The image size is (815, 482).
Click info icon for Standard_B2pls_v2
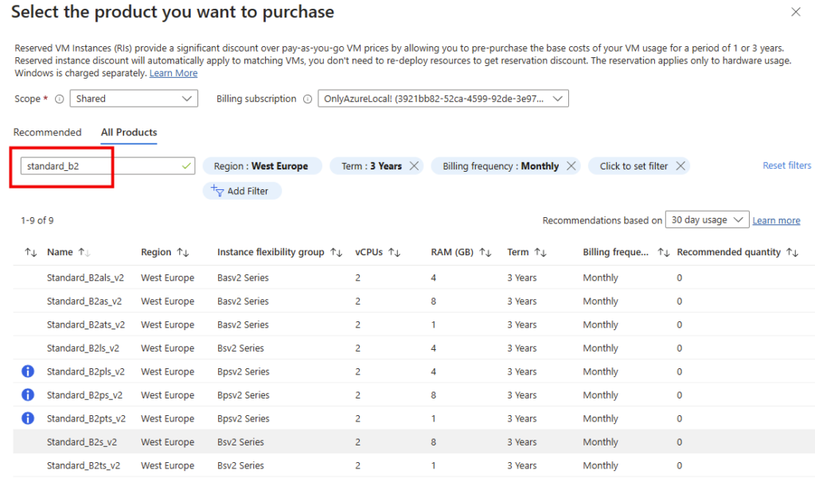pos(28,371)
